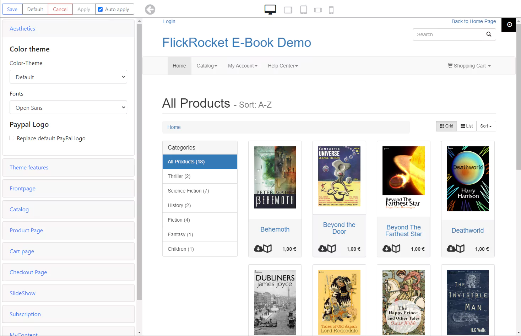Select landscape phone preview icon

coord(318,10)
